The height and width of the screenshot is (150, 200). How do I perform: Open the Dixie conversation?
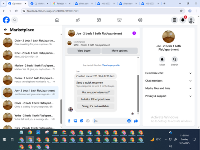click(x=30, y=42)
